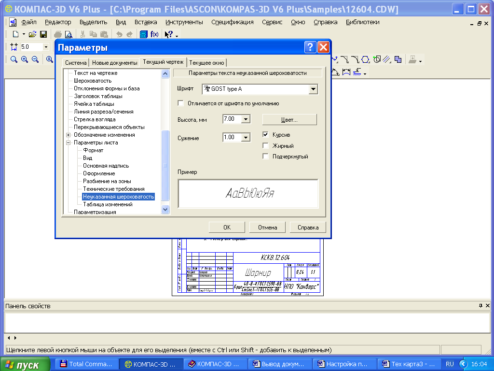Image resolution: width=494 pixels, height=371 pixels.
Task: Click the question mark help button in Параметры title
Action: (x=310, y=47)
